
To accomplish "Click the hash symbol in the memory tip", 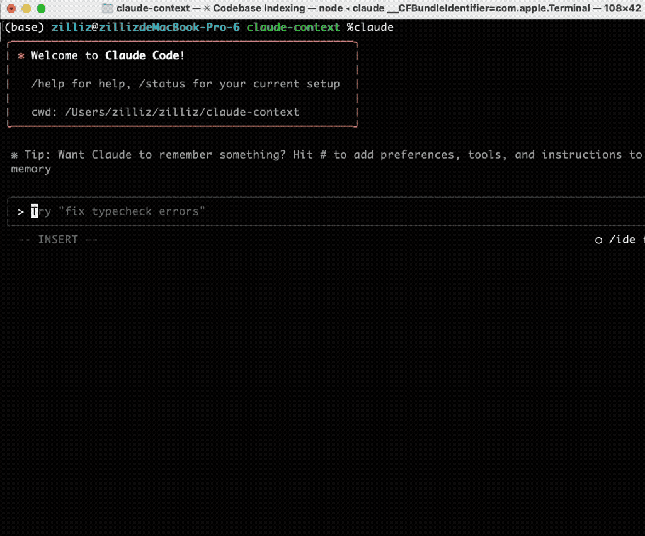I will 325,155.
